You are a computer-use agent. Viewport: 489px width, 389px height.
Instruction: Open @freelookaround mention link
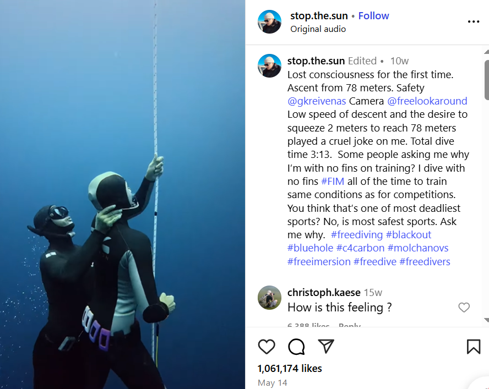click(427, 101)
